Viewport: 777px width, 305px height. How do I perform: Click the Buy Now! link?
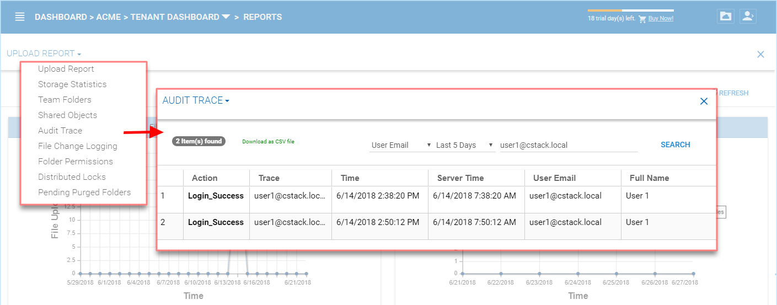(661, 19)
